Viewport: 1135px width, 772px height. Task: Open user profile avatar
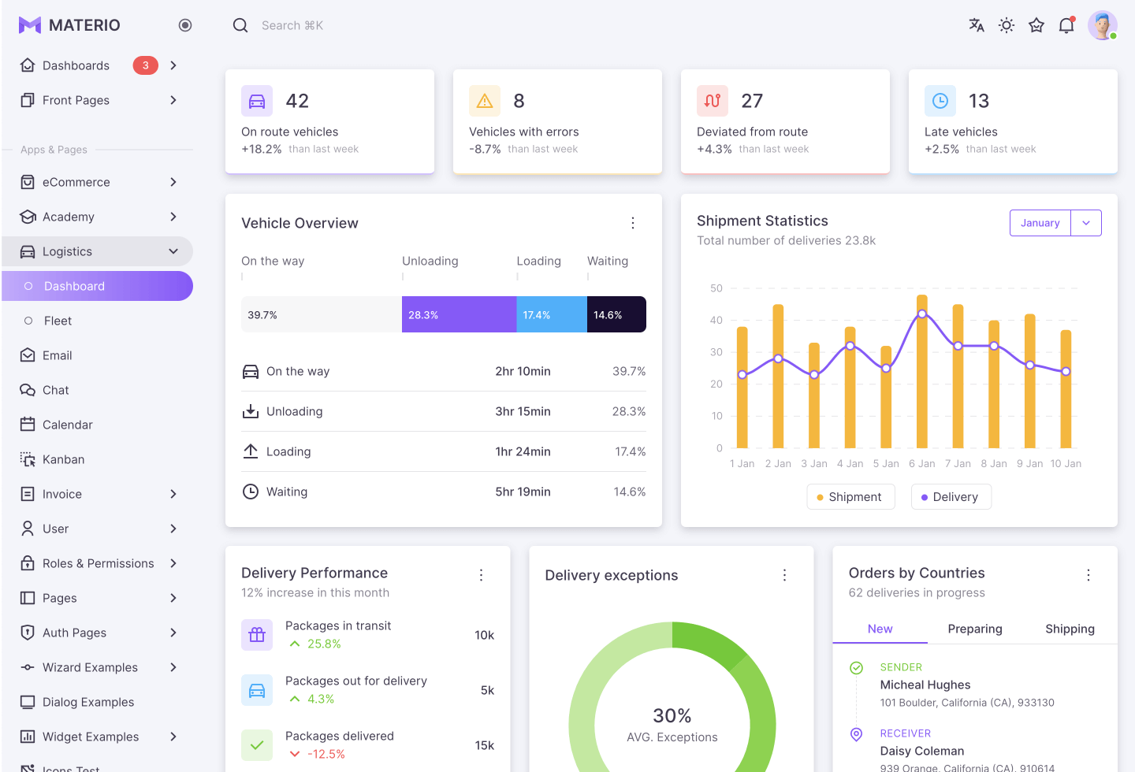coord(1103,25)
